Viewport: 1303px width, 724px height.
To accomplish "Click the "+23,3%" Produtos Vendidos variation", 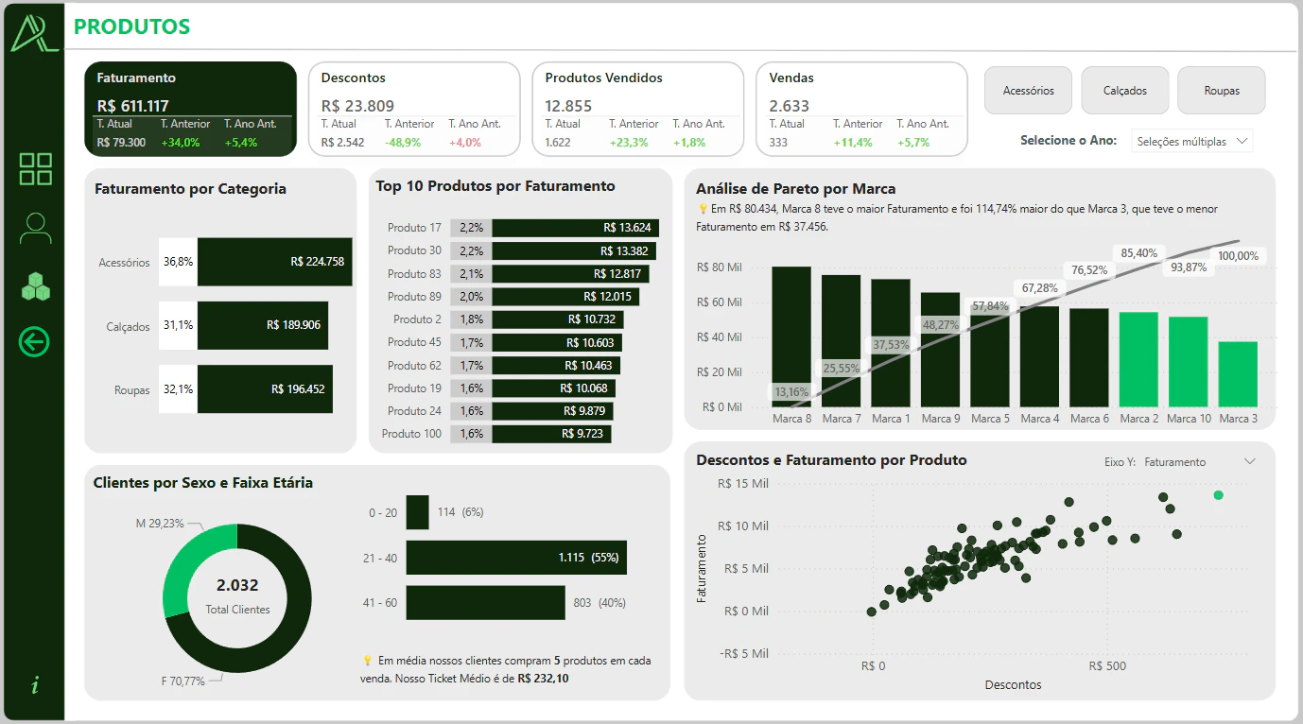I will [x=629, y=143].
